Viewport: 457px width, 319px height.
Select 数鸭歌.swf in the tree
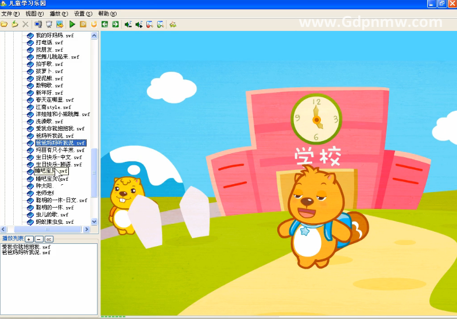(x=49, y=85)
